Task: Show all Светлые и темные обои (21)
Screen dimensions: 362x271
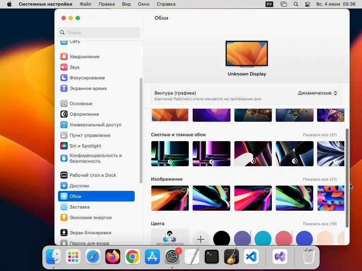Action: [320, 135]
